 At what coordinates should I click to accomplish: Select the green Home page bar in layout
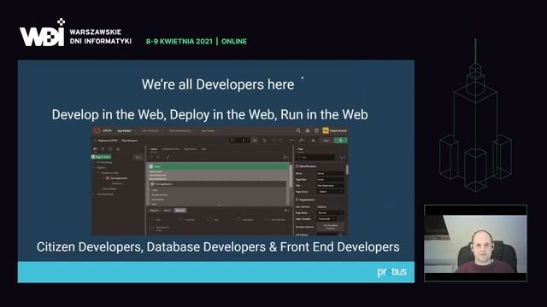click(x=218, y=166)
